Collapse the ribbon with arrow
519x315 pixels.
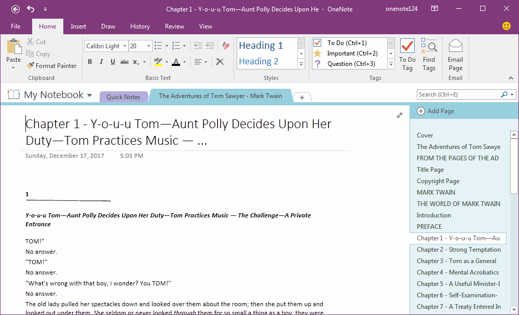(x=511, y=78)
